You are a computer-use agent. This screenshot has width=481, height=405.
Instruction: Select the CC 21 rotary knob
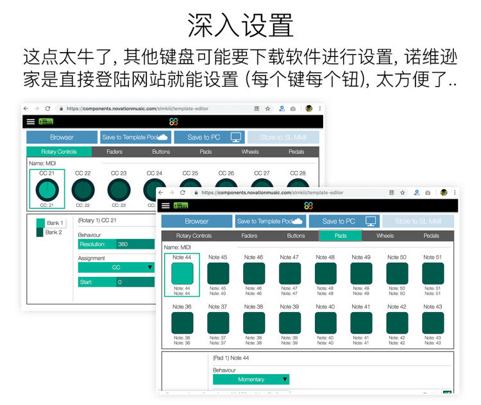click(47, 190)
